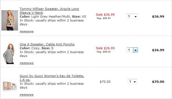Click the Gucci perfume box thumbnail
The height and width of the screenshot is (99, 172).
(x=10, y=86)
